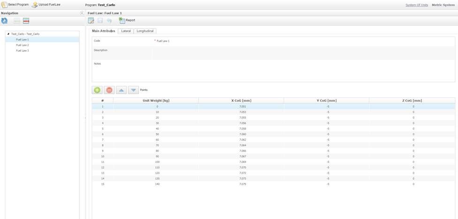
Task: Open Fuel Law 3 in navigation tree
Action: pos(22,51)
